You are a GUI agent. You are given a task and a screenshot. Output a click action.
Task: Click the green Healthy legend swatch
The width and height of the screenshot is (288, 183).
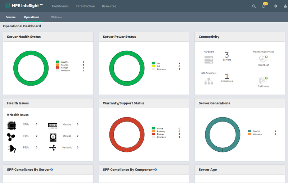[x=58, y=62]
